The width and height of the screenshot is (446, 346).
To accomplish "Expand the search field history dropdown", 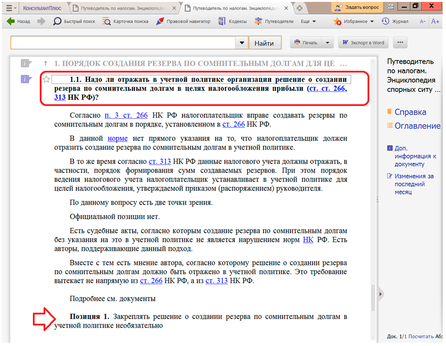I will point(242,43).
